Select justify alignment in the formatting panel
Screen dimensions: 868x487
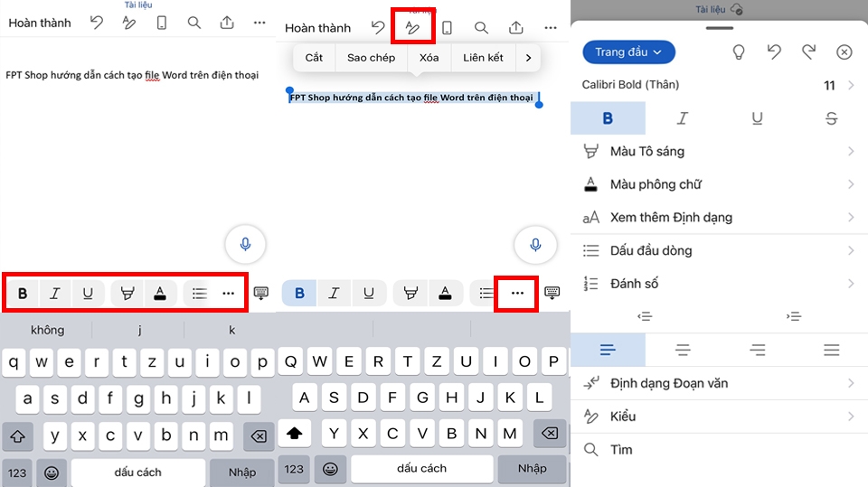coord(831,350)
